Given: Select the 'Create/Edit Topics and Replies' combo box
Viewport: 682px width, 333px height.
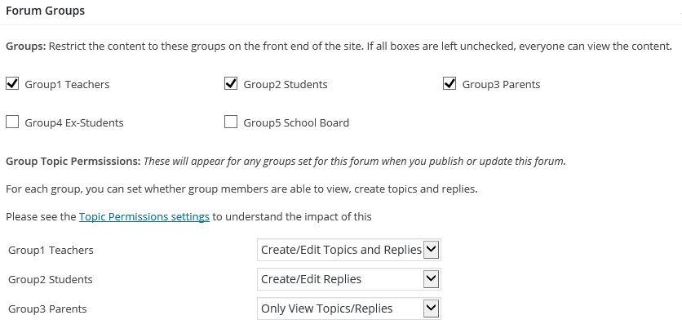Looking at the screenshot, I should coord(349,250).
